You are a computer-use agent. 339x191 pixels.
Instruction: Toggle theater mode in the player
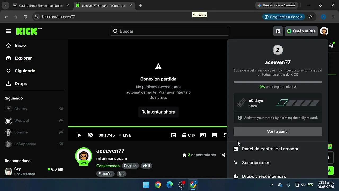[x=215, y=135]
